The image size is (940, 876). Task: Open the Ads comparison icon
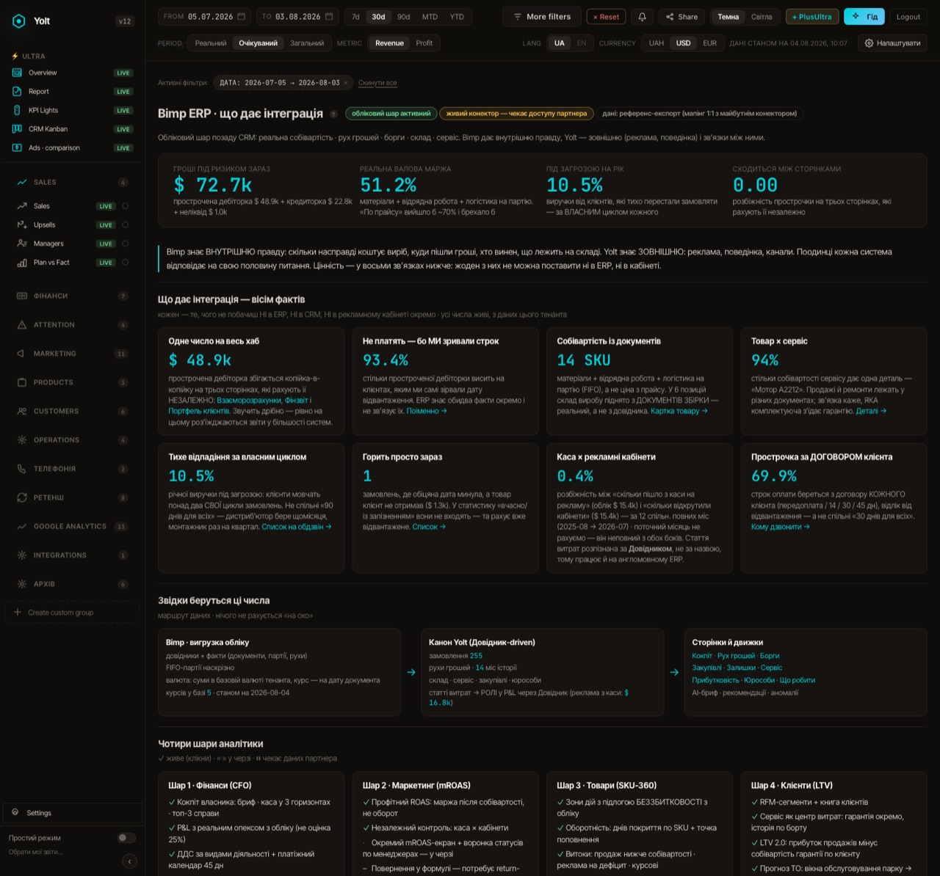tap(17, 147)
